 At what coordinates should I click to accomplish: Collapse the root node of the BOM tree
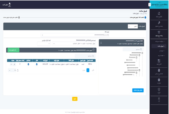(142, 53)
